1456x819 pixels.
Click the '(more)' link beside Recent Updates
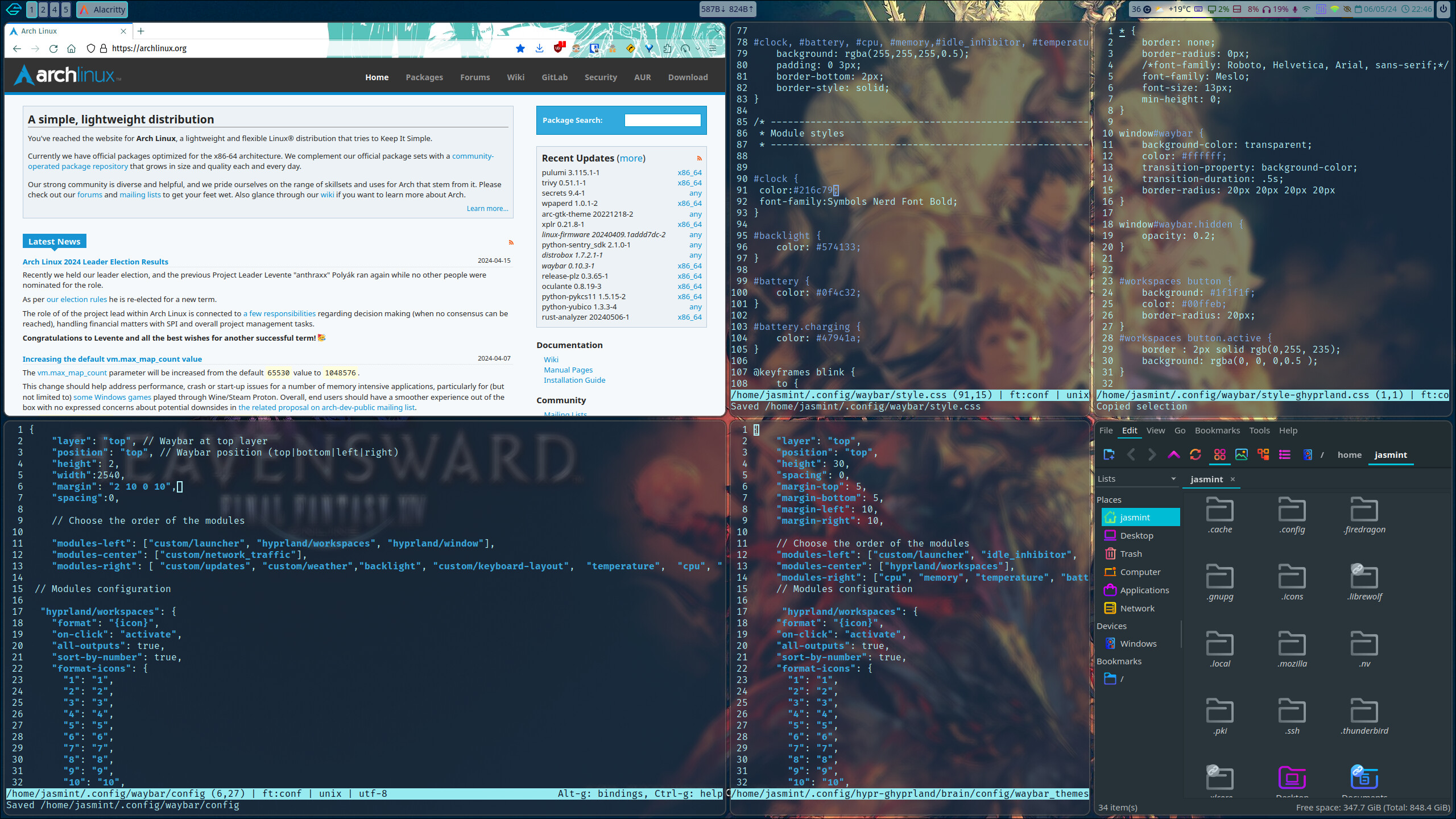(631, 158)
